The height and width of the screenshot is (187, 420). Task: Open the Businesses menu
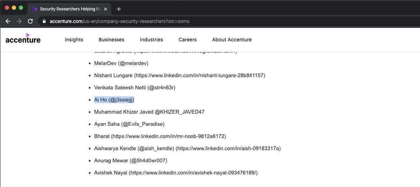tap(111, 40)
